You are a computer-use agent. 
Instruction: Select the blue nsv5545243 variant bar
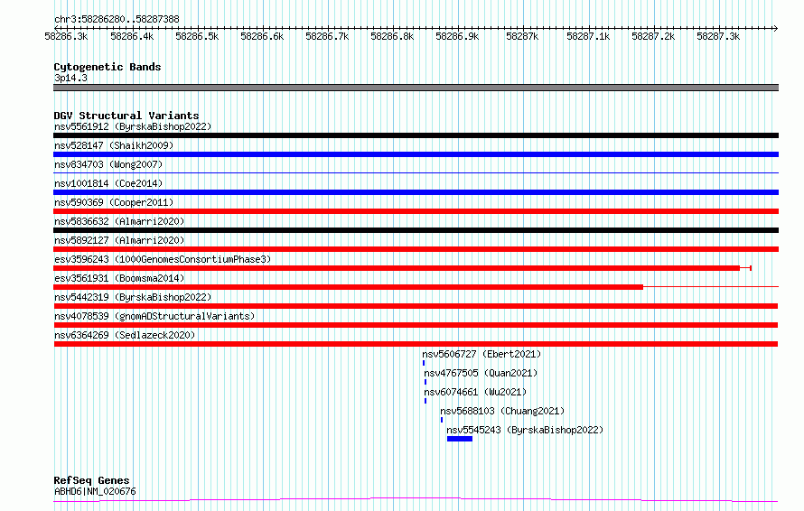460,439
